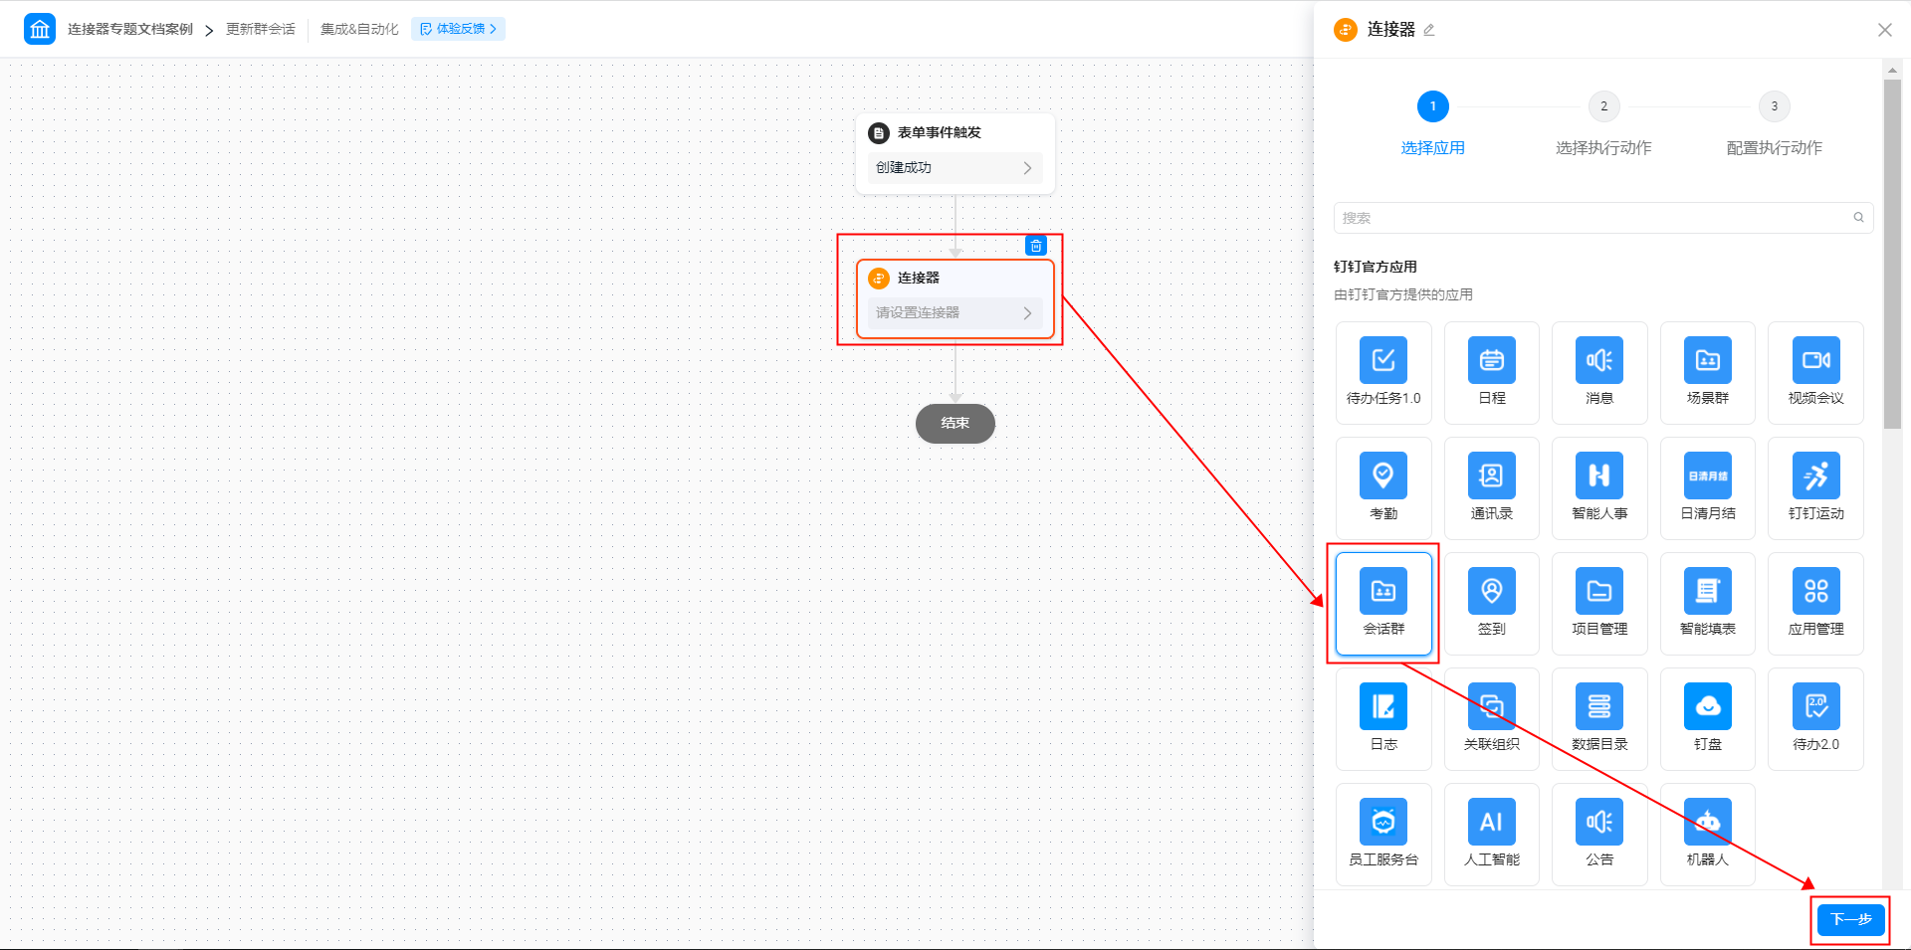This screenshot has height=950, width=1911.
Task: Select the 员工服务台 employee service app
Action: pos(1383,834)
